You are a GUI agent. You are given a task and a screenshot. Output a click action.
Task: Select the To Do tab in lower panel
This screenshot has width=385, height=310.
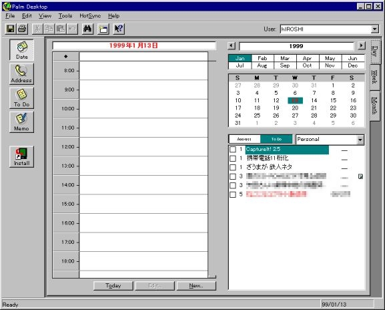point(276,139)
